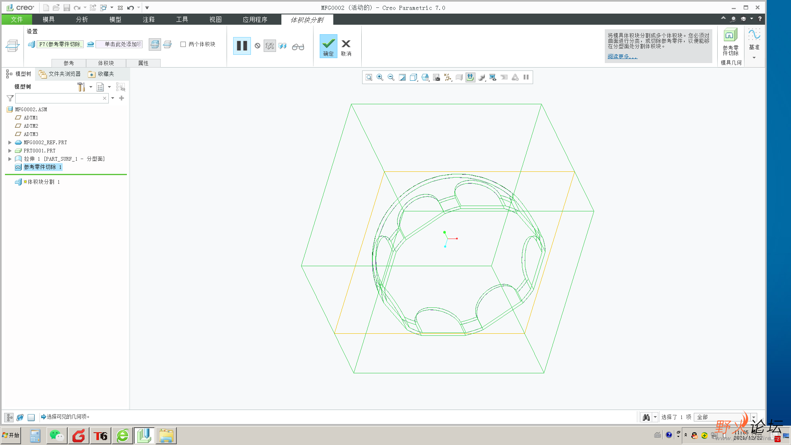Click the 单击此处添加项 collector field
Viewport: 791px width, 445px height.
tap(119, 44)
